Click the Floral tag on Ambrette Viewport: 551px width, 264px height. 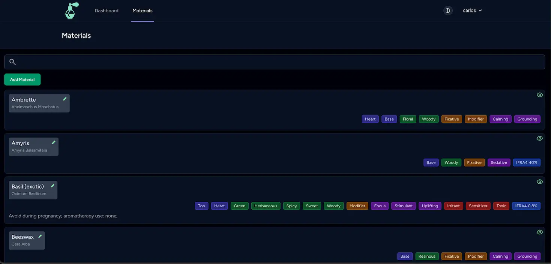(408, 119)
